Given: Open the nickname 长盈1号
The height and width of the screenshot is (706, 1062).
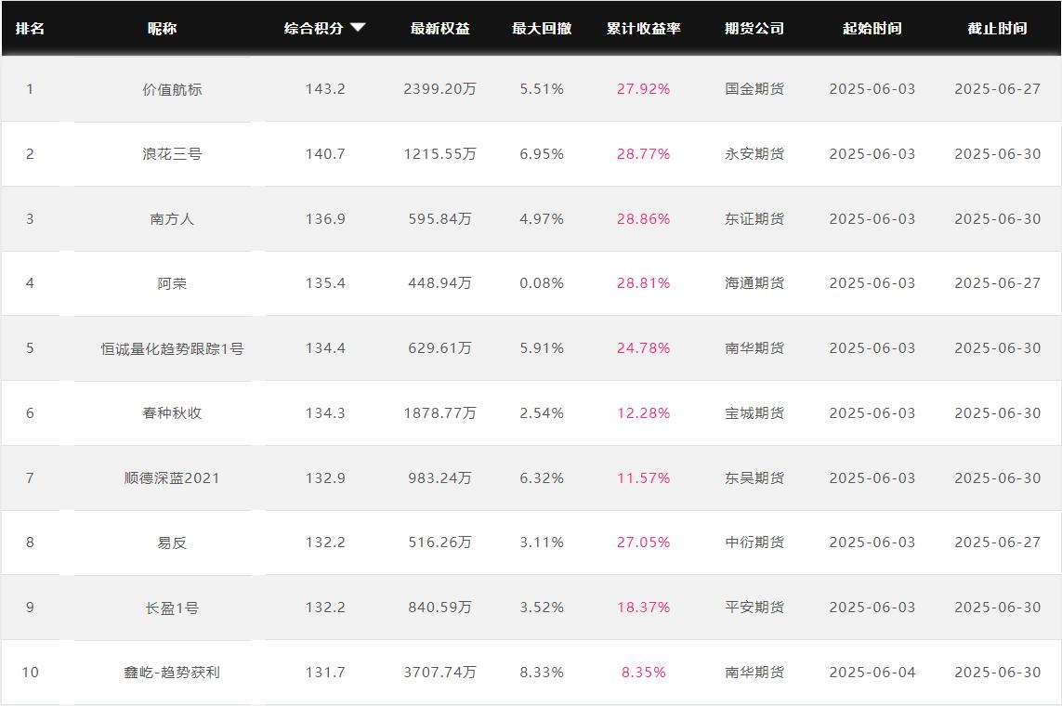Looking at the screenshot, I should coord(172,608).
